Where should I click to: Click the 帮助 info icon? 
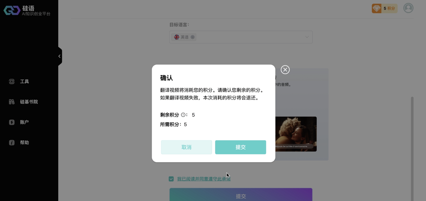click(x=12, y=142)
